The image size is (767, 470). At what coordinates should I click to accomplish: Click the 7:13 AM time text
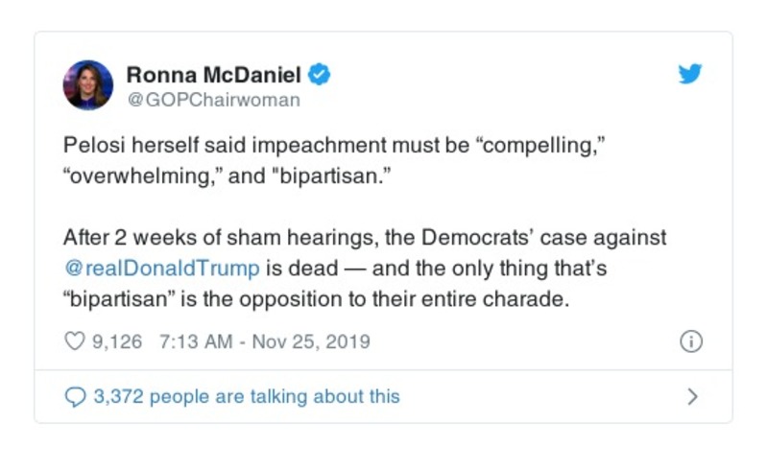(186, 341)
